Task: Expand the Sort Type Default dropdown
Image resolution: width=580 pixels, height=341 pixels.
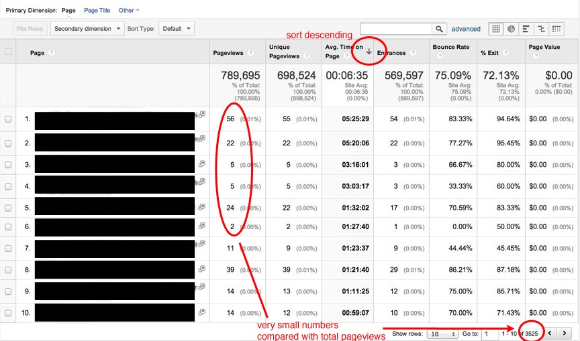Action: pyautogui.click(x=177, y=29)
